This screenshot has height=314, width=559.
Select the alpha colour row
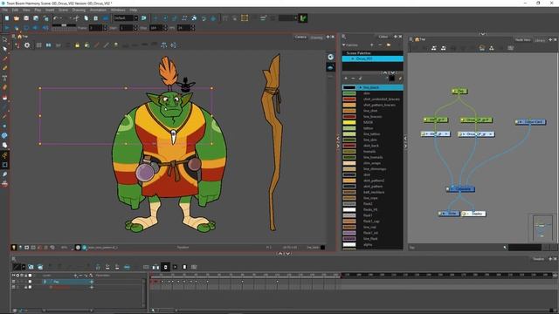click(x=373, y=244)
